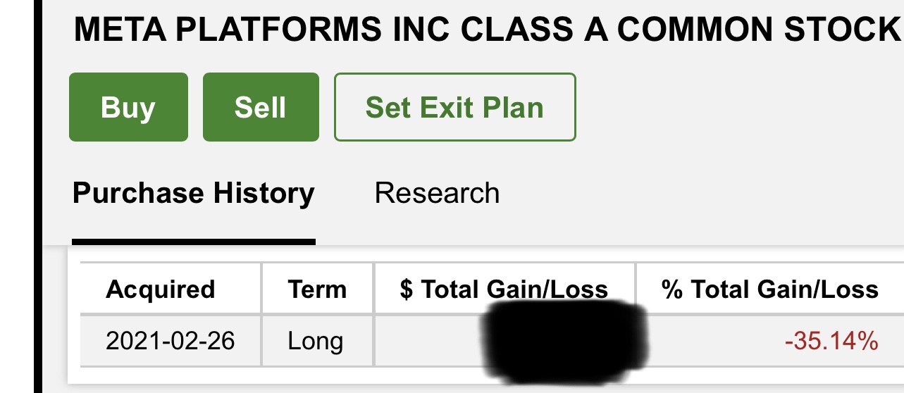Sort by the Acquired column header
Viewport: 904px width, 393px height.
[160, 289]
